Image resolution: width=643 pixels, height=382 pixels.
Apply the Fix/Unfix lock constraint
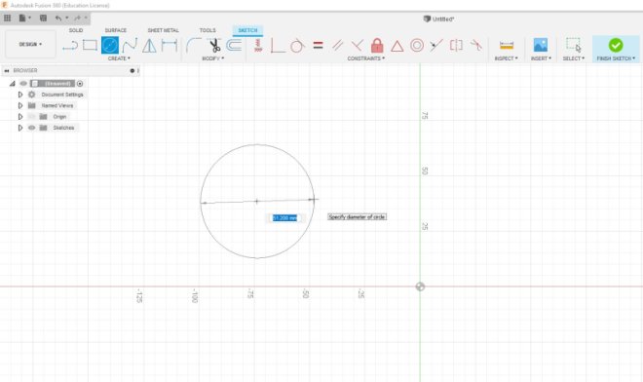(x=377, y=45)
